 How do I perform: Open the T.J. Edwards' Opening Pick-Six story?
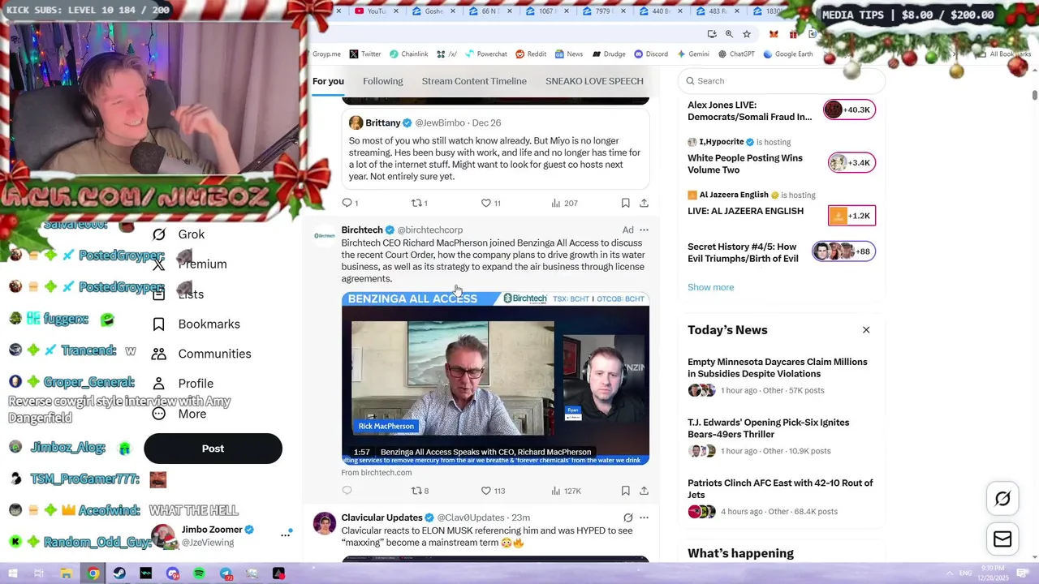point(768,428)
